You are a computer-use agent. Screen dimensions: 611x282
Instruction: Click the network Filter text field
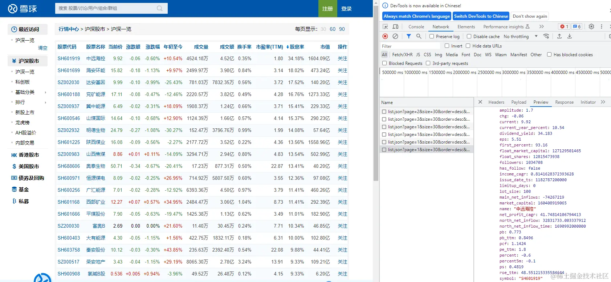point(411,46)
